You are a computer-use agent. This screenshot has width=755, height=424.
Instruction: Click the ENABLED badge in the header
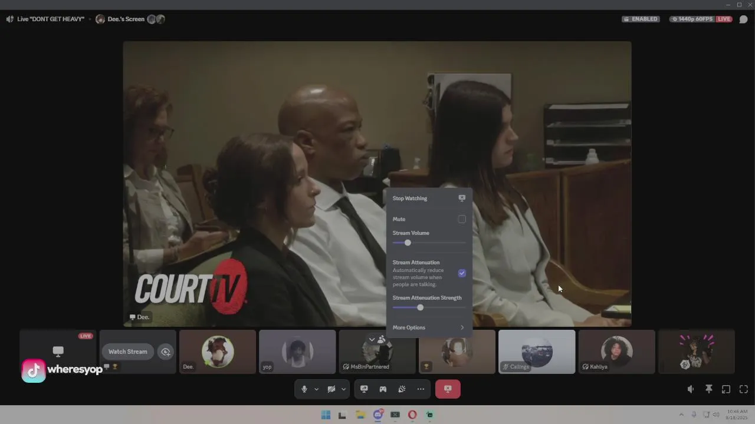click(x=641, y=19)
